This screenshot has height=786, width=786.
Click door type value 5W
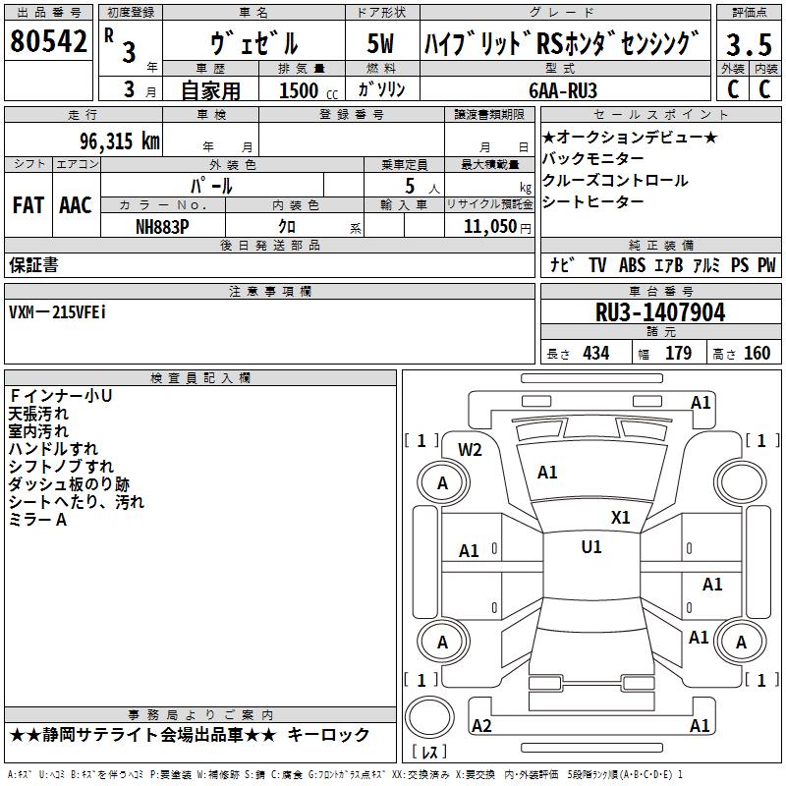380,43
